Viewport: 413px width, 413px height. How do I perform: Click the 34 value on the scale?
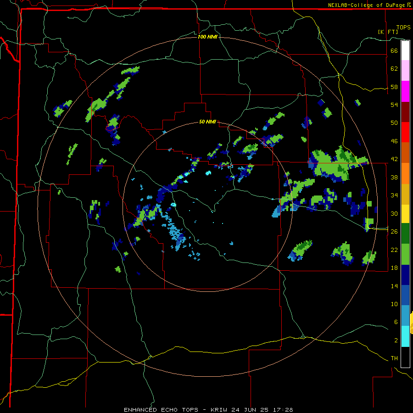point(394,195)
